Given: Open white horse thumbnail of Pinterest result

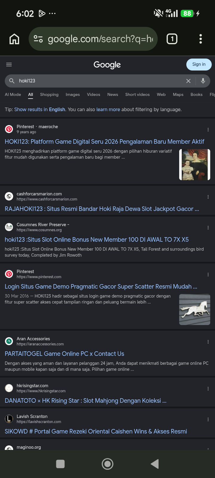Looking at the screenshot, I should pyautogui.click(x=195, y=310).
